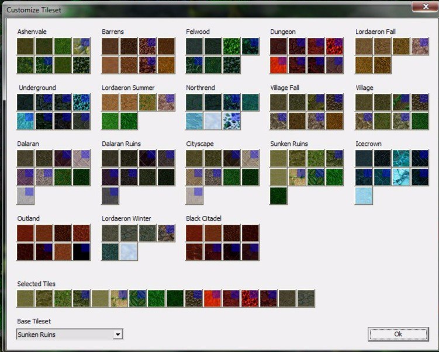Image resolution: width=439 pixels, height=352 pixels.
Task: Pick the golden-brown tile ending Village Fall's second row
Action: (x=334, y=121)
